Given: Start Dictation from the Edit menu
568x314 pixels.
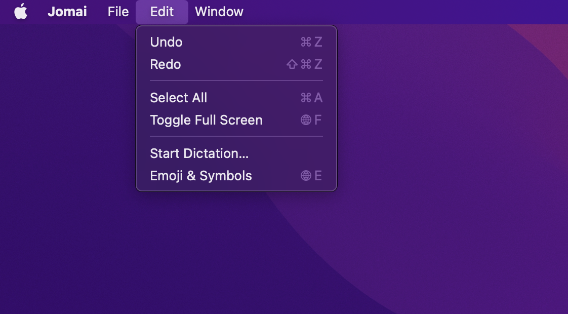Looking at the screenshot, I should (x=199, y=153).
